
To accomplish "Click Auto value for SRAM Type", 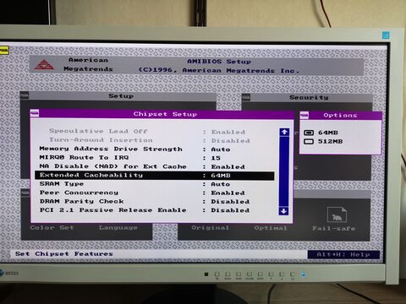I will (221, 184).
